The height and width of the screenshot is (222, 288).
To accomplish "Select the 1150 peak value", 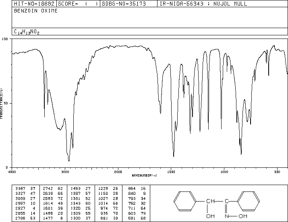I will (x=103, y=193).
